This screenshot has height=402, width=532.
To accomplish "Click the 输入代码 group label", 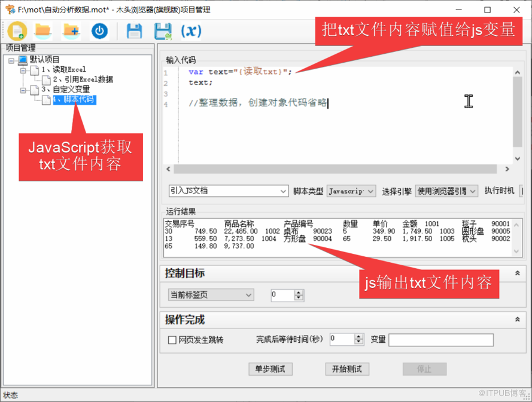I will pyautogui.click(x=181, y=60).
